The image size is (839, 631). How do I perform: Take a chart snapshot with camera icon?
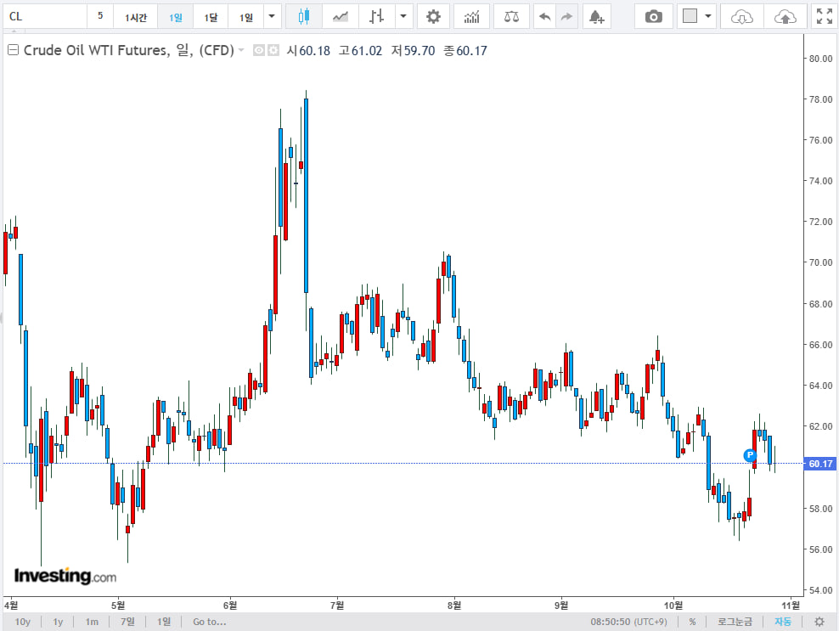pos(653,16)
